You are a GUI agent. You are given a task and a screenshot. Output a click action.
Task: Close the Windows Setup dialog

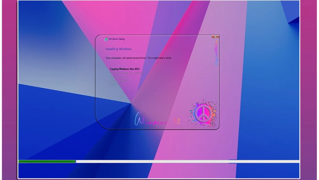click(x=215, y=37)
